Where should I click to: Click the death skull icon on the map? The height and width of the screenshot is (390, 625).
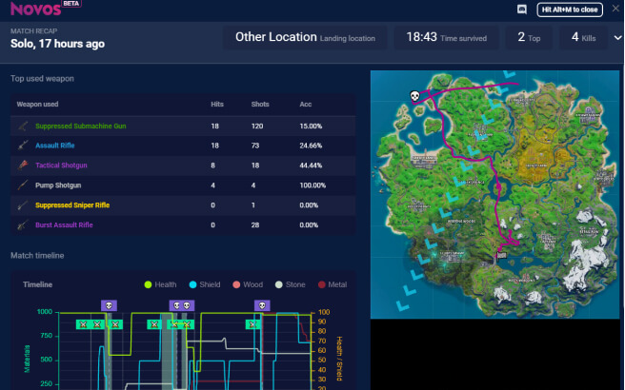click(414, 96)
